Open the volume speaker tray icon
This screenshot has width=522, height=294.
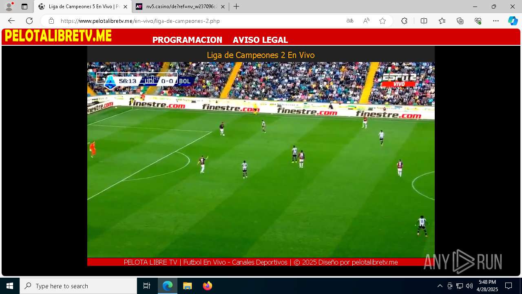469,286
